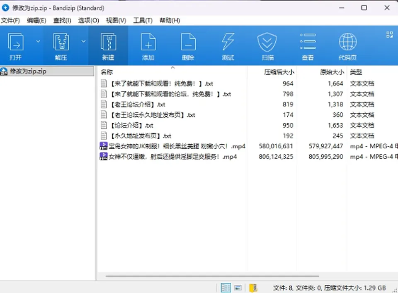
Task: Sort by the 原始大小 column header
Action: tap(332, 72)
